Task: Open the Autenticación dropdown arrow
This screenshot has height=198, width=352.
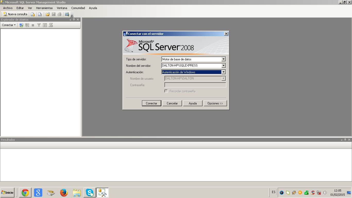Action: pos(223,72)
